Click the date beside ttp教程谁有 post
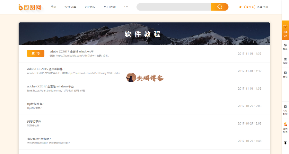 point(250,106)
